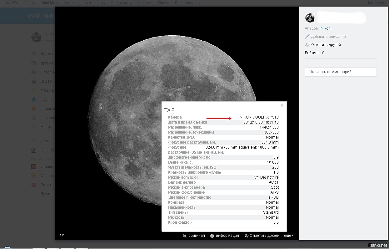Click the Видео sidebar icon
Screen dimensions: 389x249
(x=34, y=81)
